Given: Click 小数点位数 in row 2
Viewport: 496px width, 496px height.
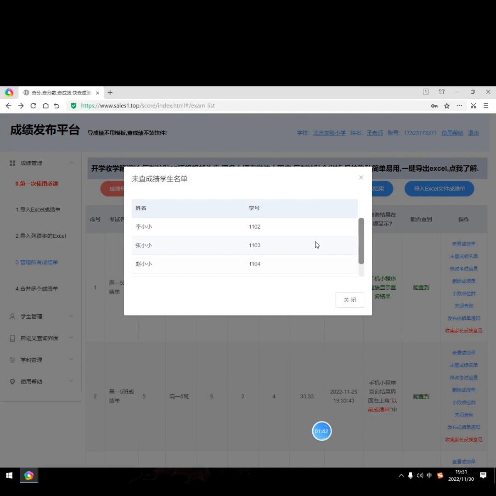Looking at the screenshot, I should [x=463, y=402].
